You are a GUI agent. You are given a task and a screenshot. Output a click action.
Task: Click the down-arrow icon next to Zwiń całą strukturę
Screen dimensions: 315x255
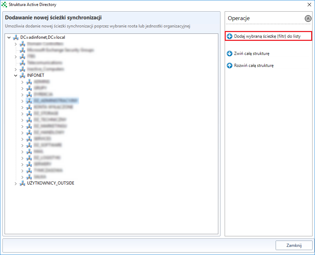point(230,54)
